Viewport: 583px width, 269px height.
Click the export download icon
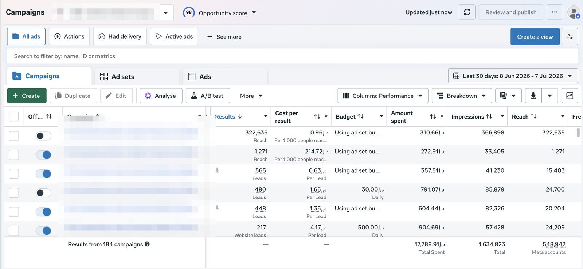533,96
